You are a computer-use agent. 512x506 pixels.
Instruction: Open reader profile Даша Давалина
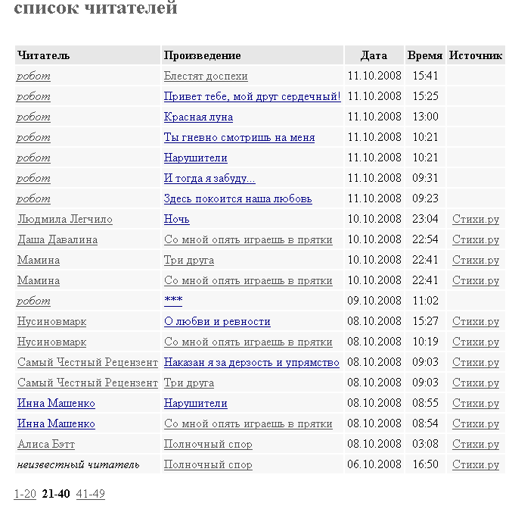point(57,239)
